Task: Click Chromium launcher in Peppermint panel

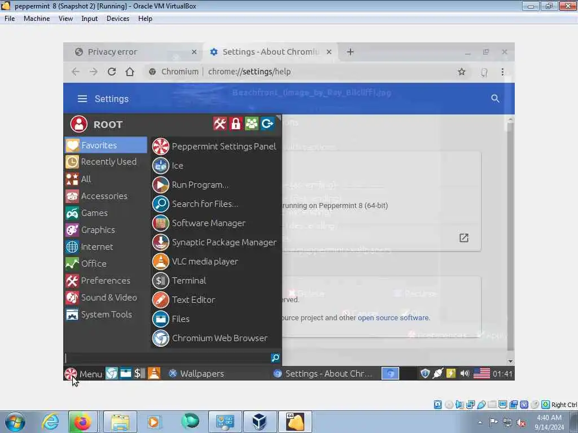Action: pos(112,373)
